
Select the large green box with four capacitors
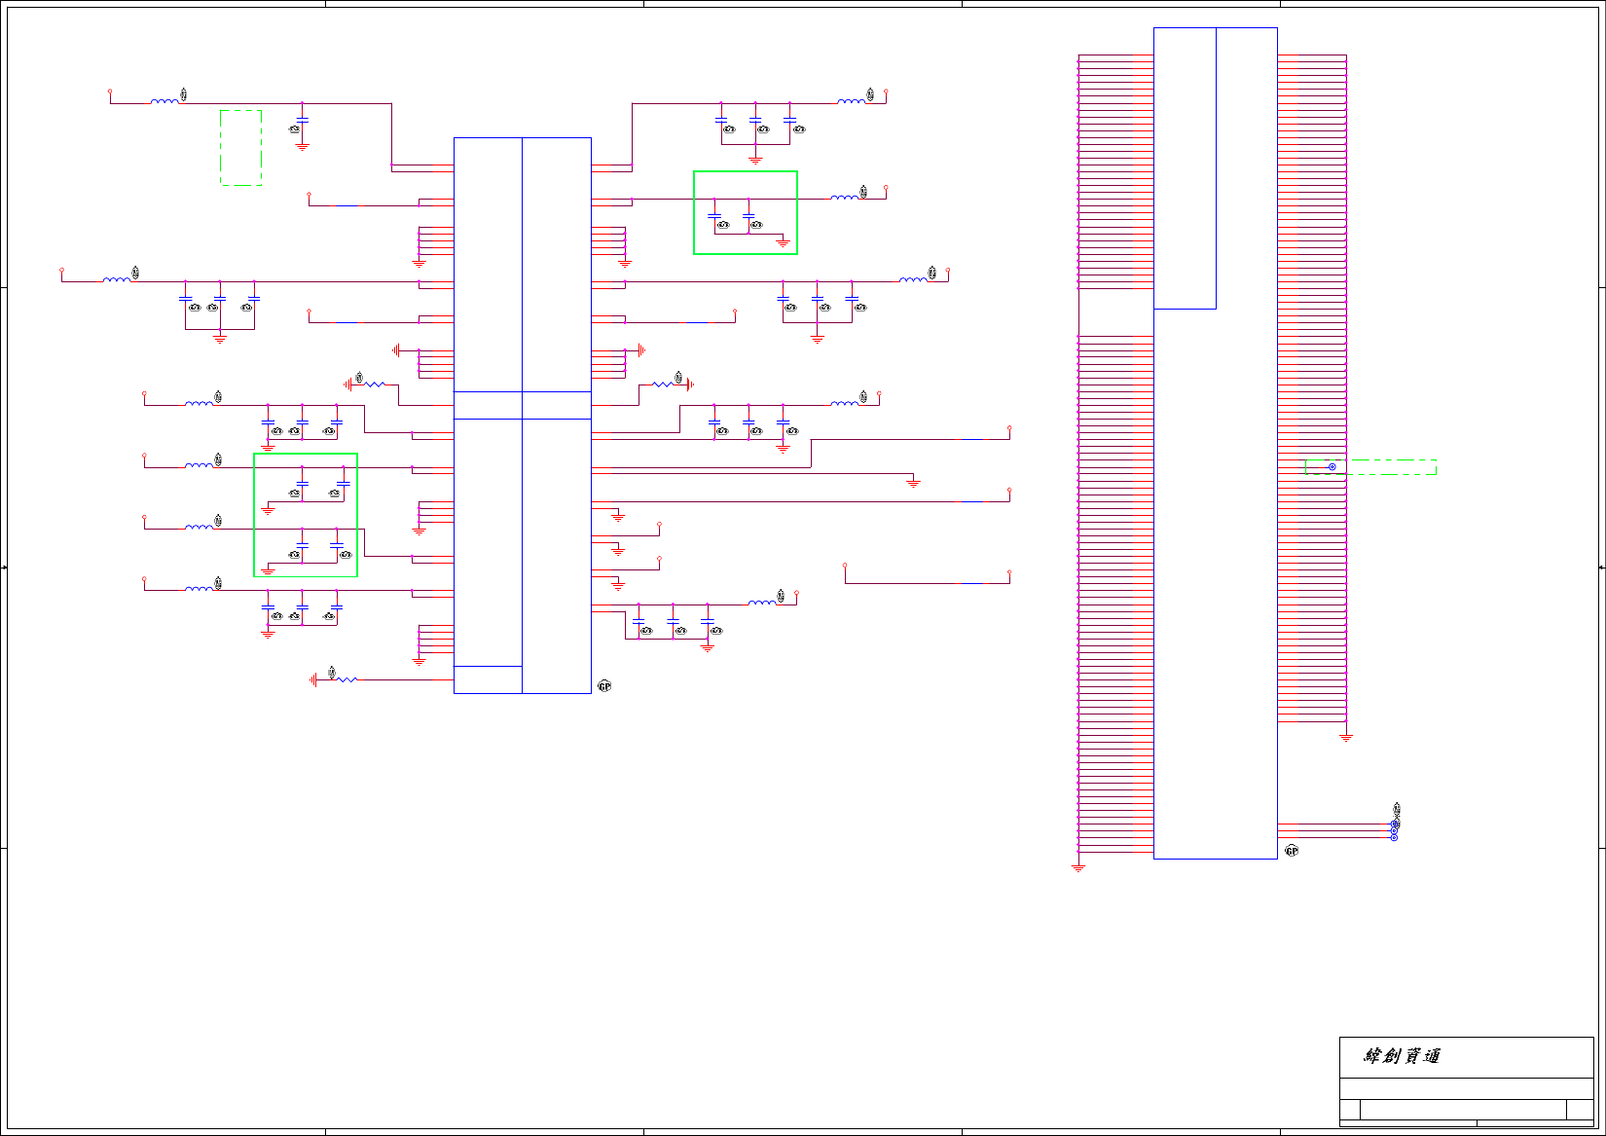click(x=306, y=515)
